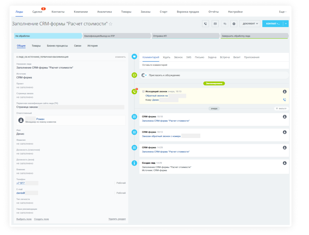The width and height of the screenshot is (309, 235).
Task: Click responsible manager Роман avatar
Action: point(21,120)
